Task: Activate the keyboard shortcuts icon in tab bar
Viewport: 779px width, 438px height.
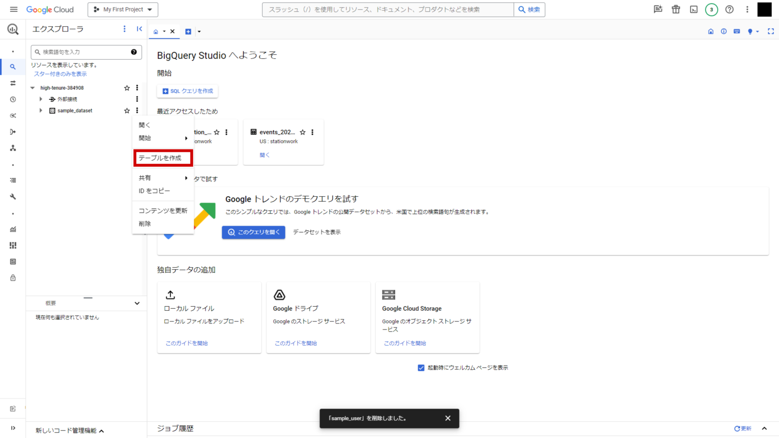Action: (736, 31)
